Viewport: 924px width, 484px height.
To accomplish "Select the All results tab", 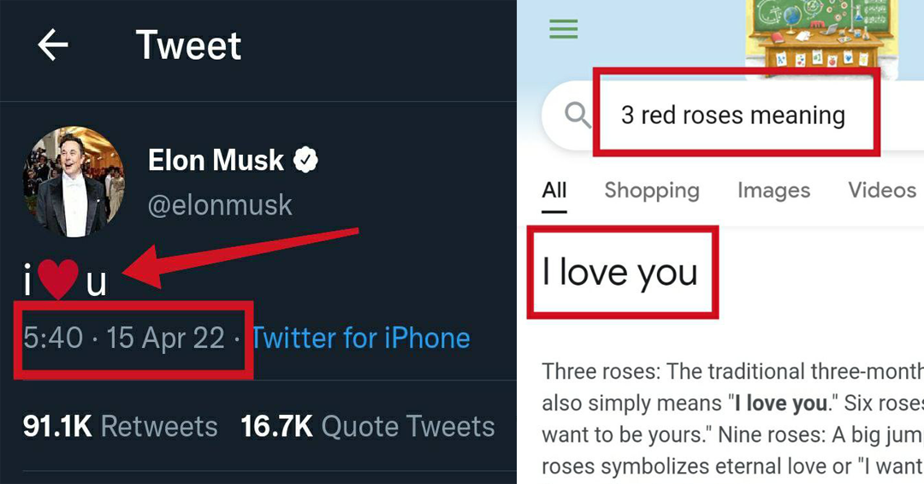I will [554, 190].
